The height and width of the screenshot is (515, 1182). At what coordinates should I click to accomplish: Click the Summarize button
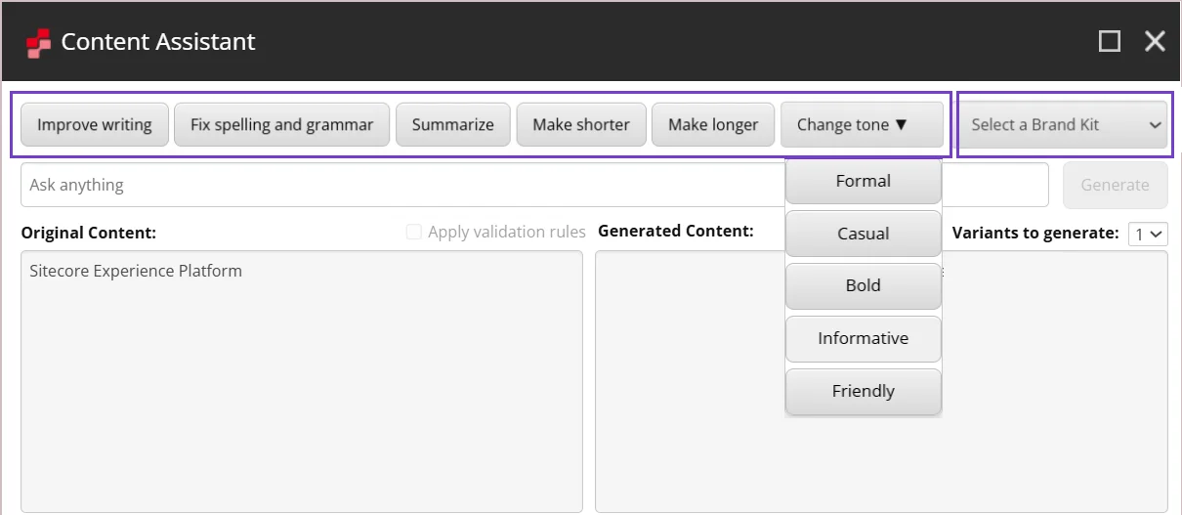(x=453, y=124)
